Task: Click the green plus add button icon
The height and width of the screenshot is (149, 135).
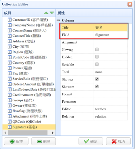Action: pos(12,141)
